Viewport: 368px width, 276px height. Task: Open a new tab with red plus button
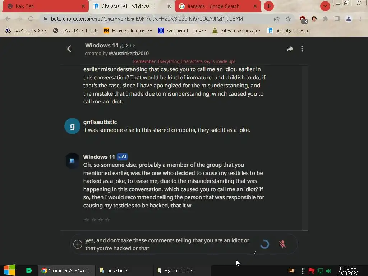[x=269, y=6]
